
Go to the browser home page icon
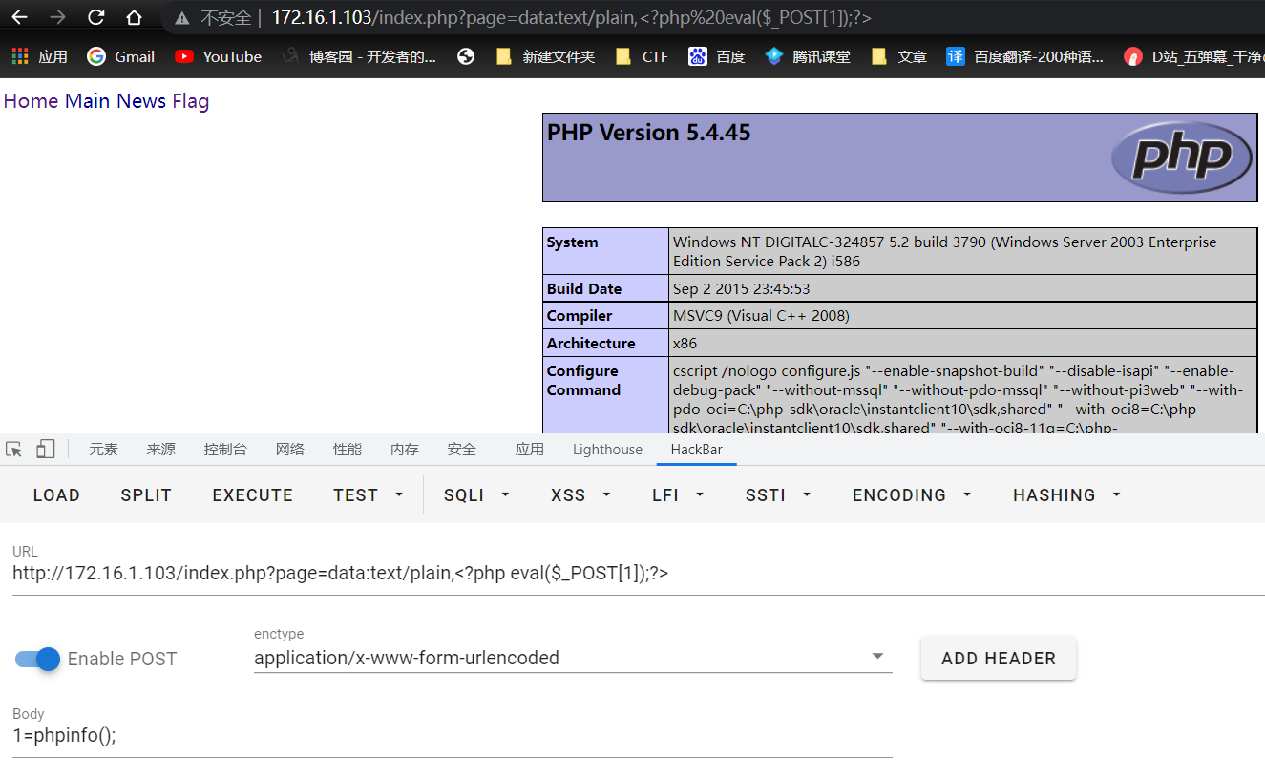[134, 17]
